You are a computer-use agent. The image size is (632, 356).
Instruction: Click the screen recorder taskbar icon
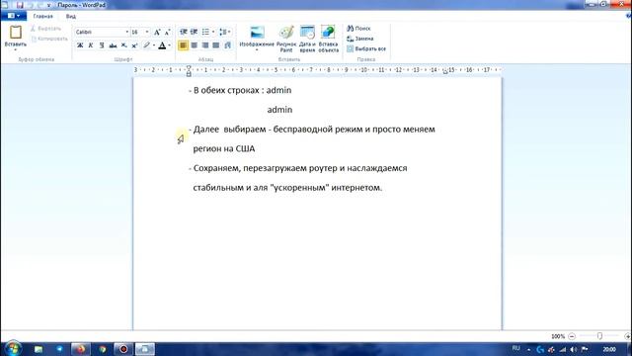(123, 349)
